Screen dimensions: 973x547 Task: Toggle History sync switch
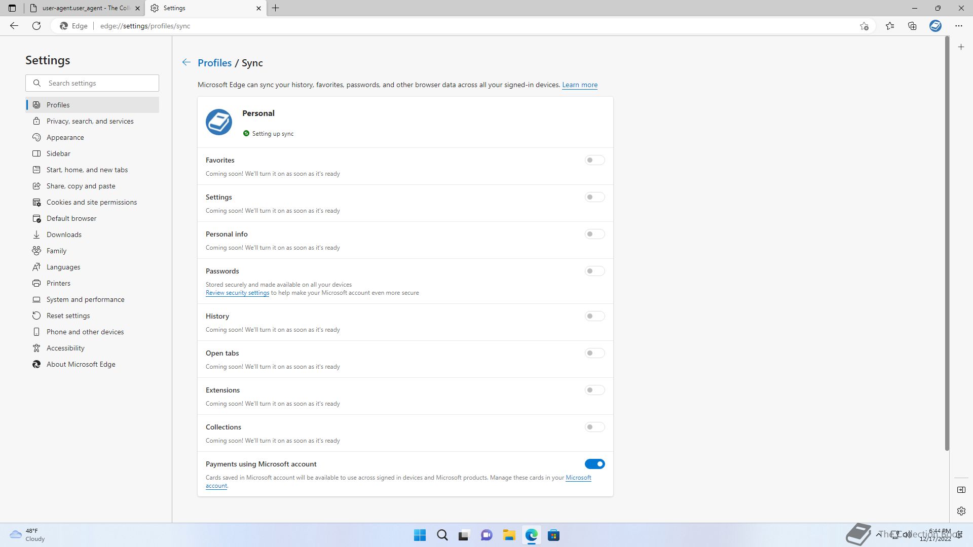tap(595, 316)
